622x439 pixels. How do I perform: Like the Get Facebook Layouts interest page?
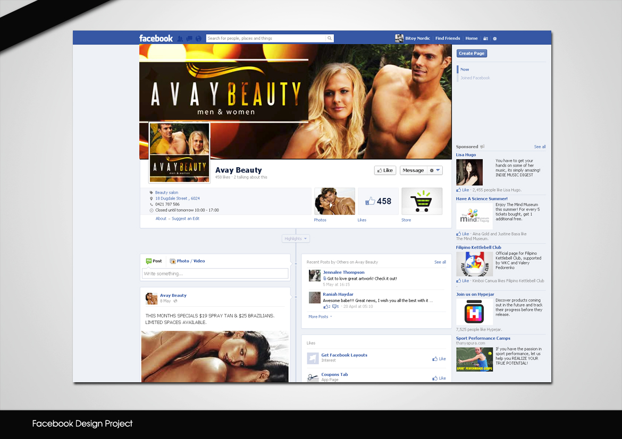tap(439, 358)
